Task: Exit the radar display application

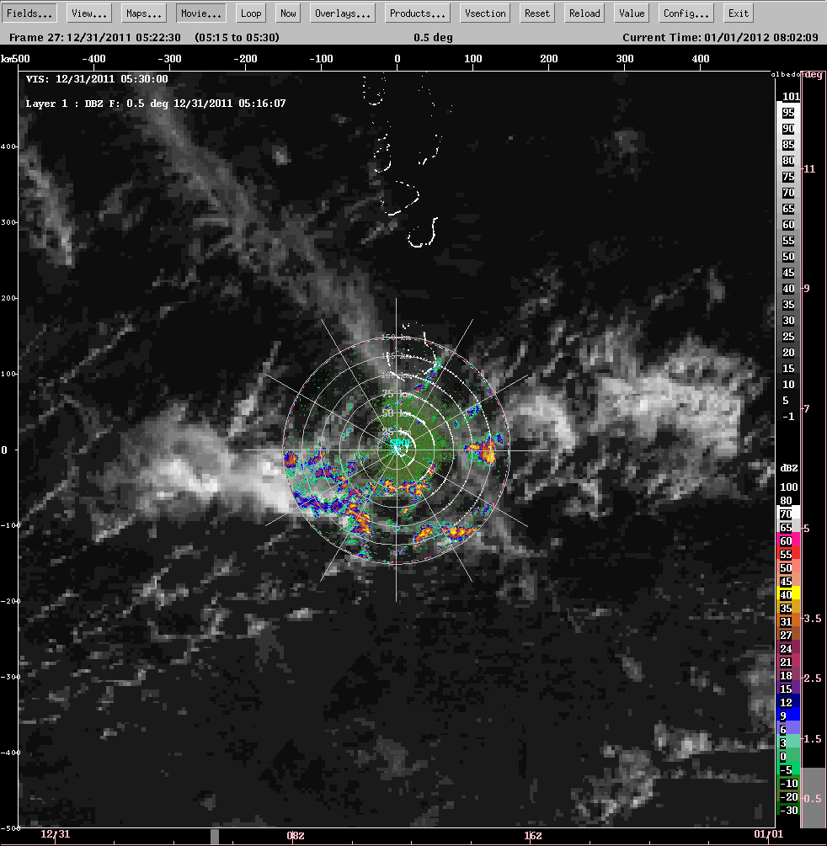Action: 739,13
